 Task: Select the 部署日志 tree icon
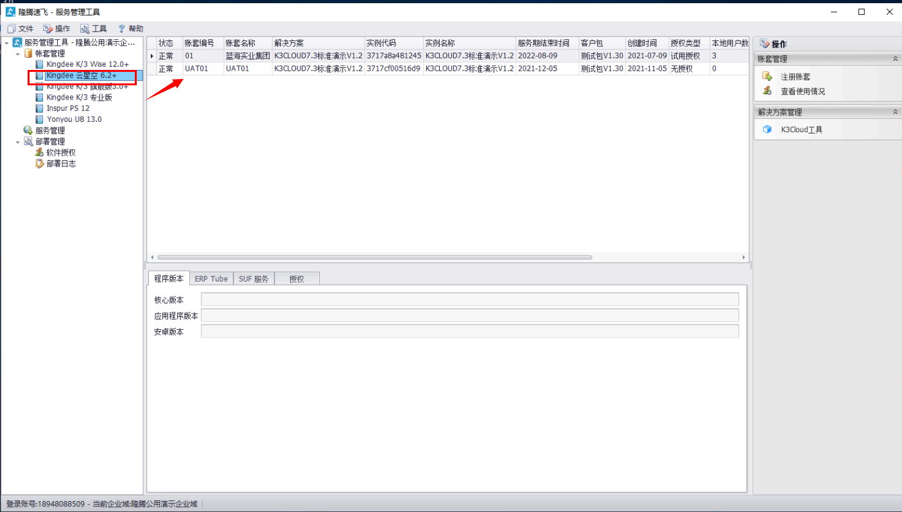pyautogui.click(x=40, y=164)
